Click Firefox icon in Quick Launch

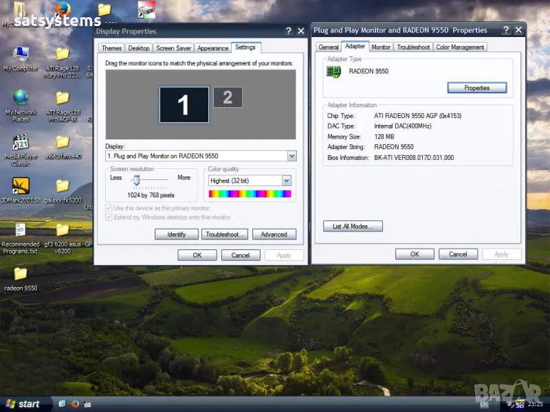pyautogui.click(x=74, y=404)
